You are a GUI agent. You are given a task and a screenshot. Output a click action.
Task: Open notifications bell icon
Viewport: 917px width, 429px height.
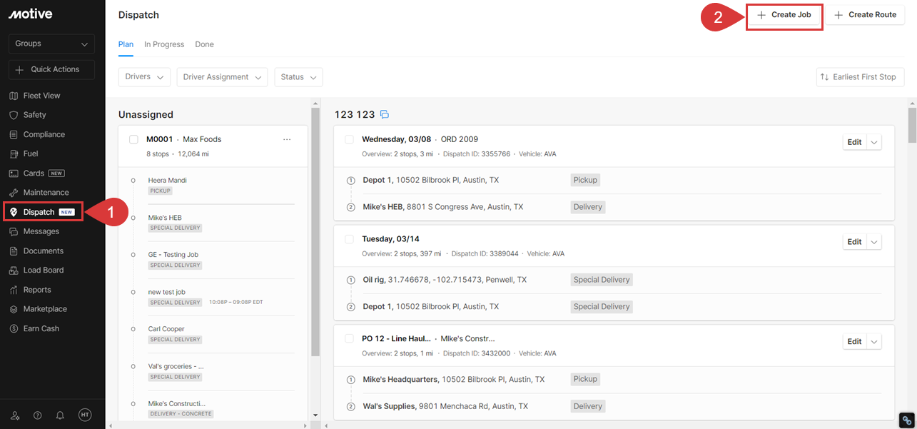tap(61, 415)
